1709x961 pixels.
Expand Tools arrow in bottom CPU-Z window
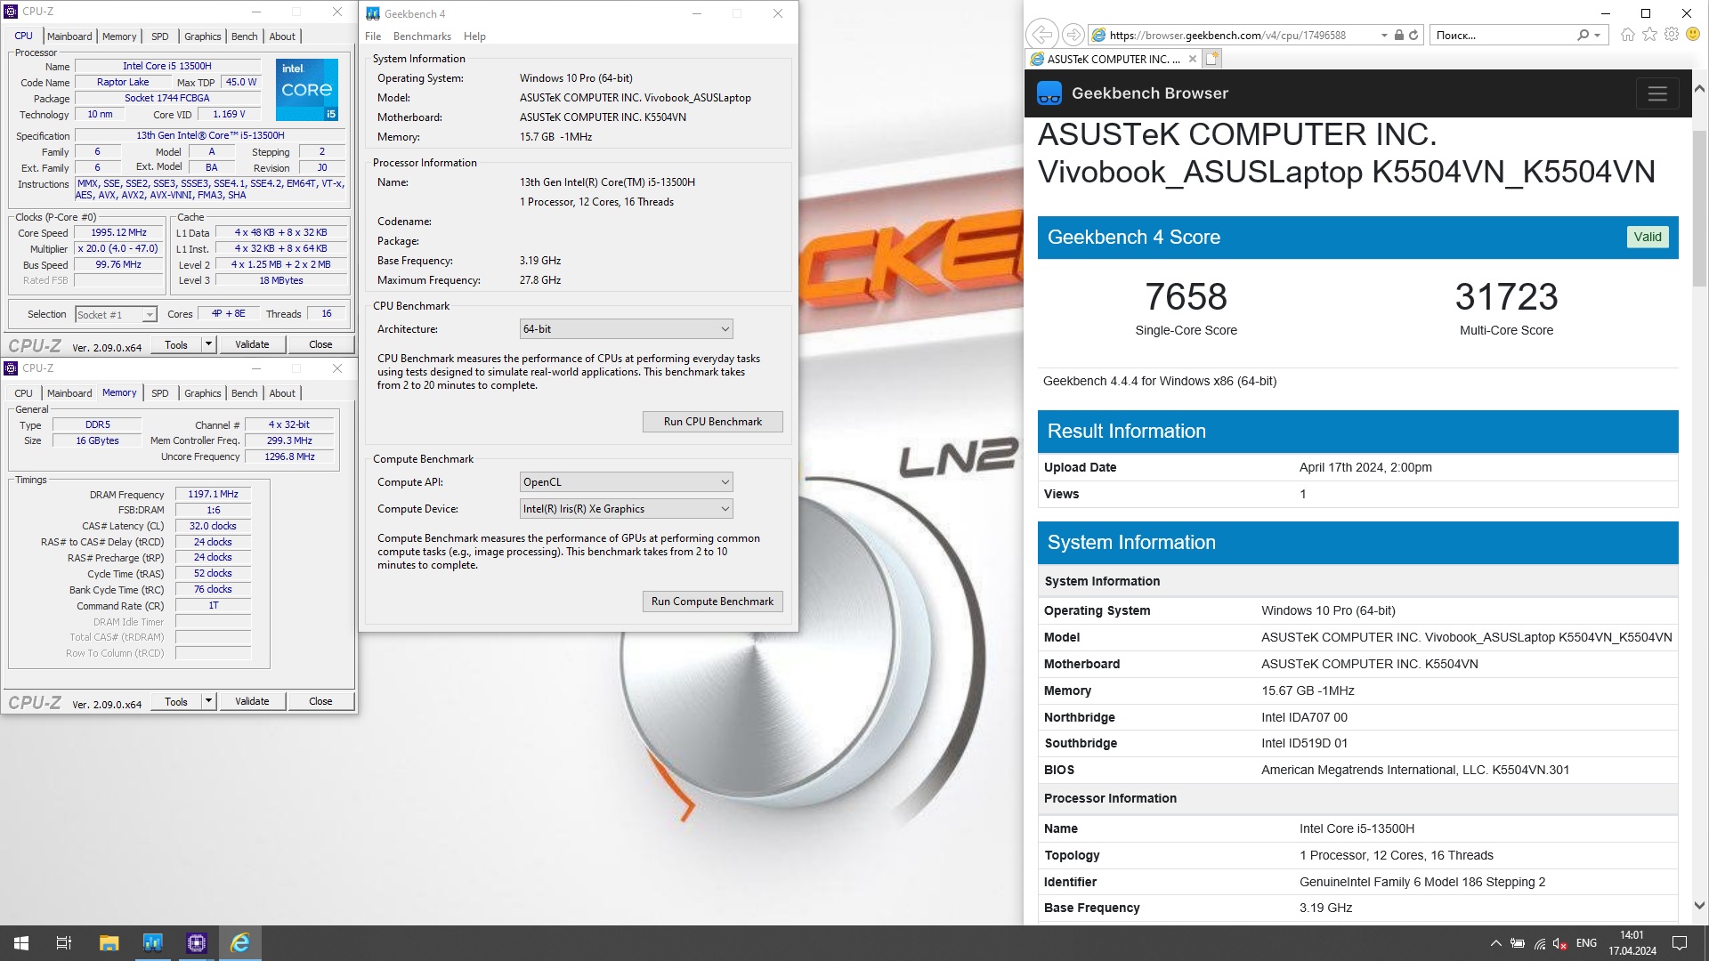pos(208,701)
